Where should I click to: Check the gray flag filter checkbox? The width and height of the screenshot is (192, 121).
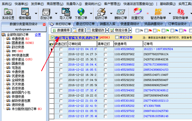point(137,31)
